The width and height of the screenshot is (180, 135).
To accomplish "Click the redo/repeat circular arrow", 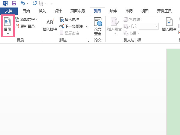I will (34, 3).
